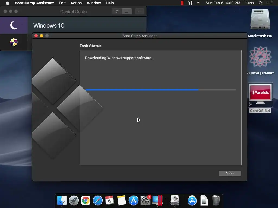Click the Dartz user name
278x208 pixels.
[x=249, y=3]
